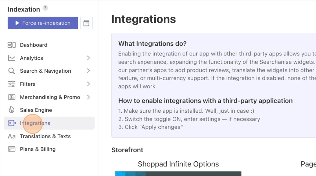The height and width of the screenshot is (176, 316).
Task: Open the indexation schedule calendar icon
Action: coord(86,23)
